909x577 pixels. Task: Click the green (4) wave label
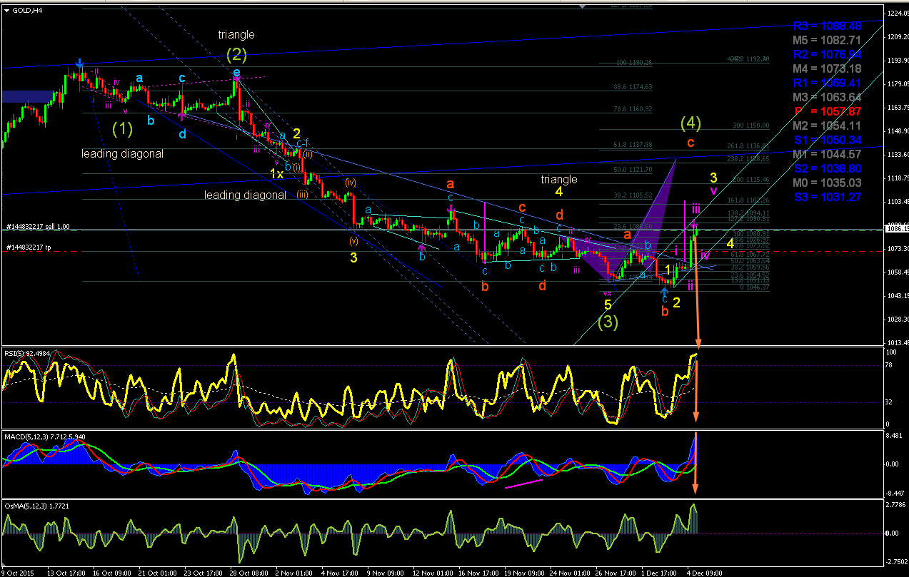coord(690,123)
